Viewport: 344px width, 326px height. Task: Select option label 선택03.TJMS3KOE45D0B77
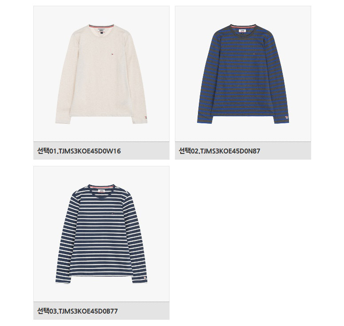77,311
